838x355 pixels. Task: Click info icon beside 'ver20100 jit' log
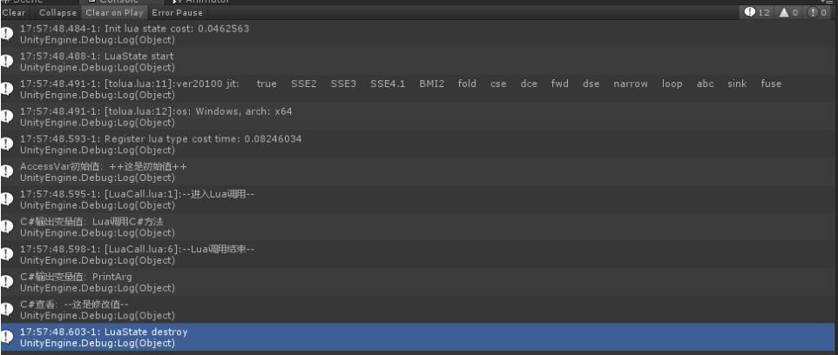point(7,89)
